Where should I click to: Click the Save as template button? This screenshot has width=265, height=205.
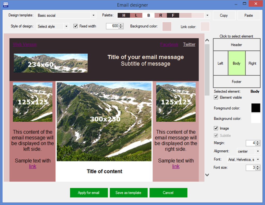(128, 193)
